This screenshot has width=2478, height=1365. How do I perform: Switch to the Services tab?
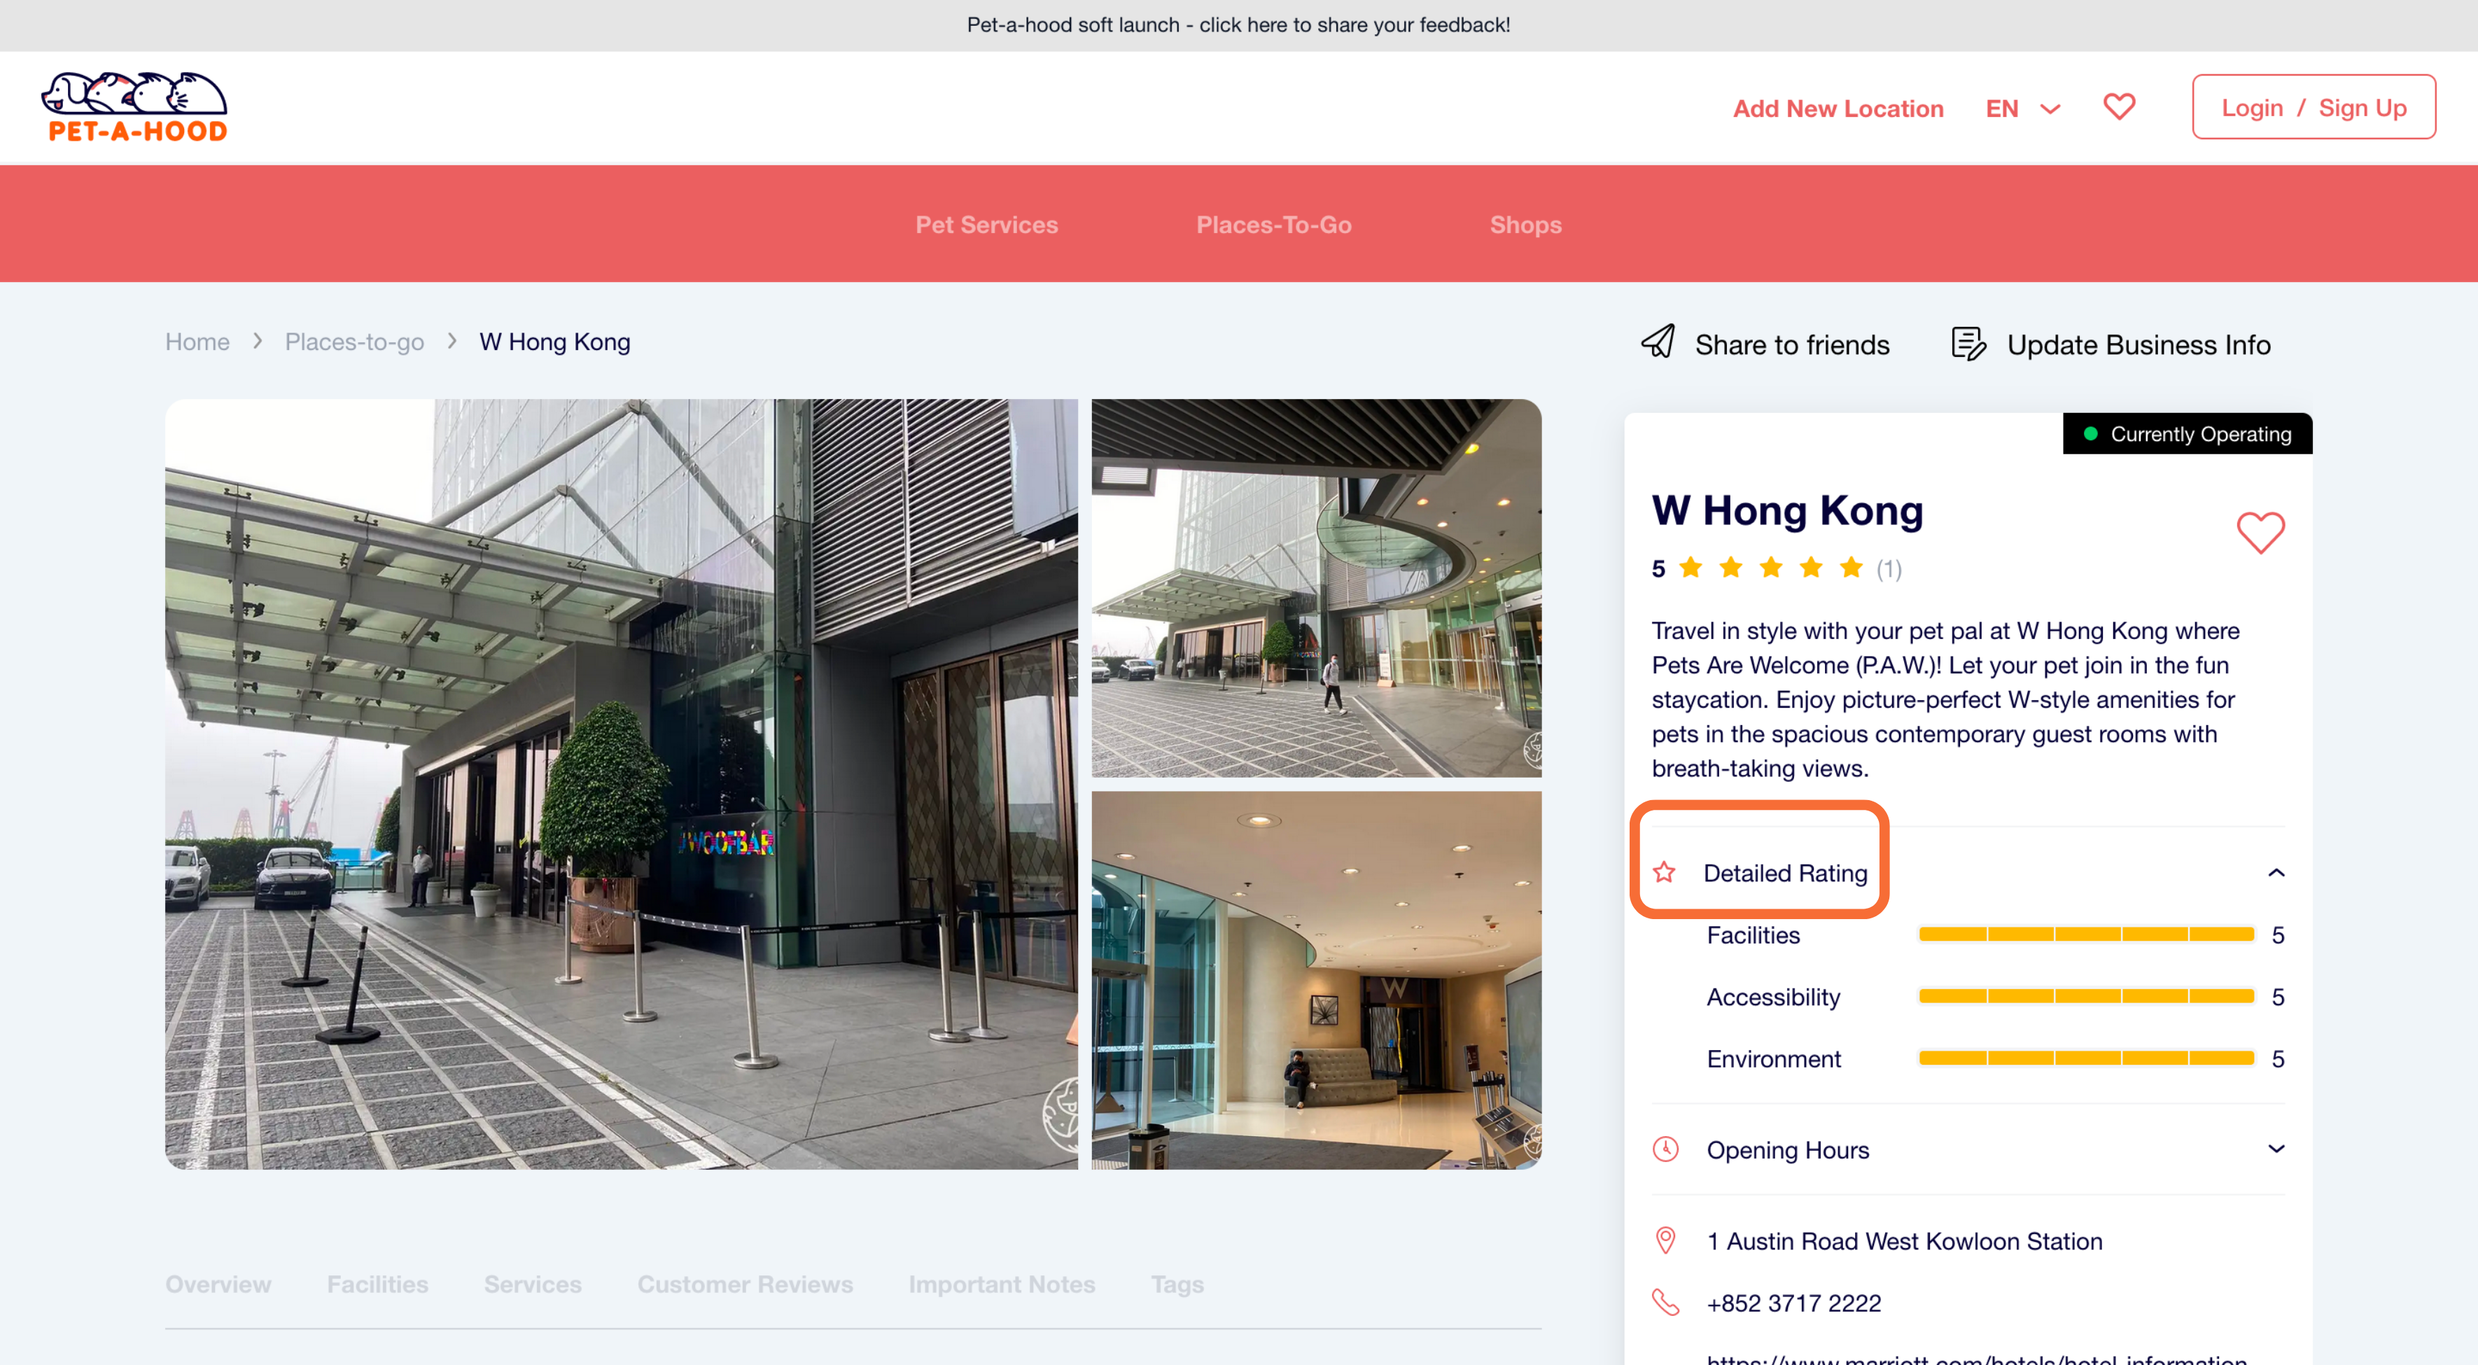coord(532,1284)
